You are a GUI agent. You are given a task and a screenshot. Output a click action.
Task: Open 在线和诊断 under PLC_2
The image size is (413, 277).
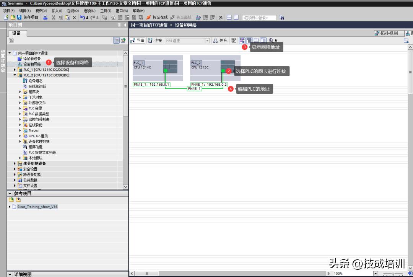point(37,86)
